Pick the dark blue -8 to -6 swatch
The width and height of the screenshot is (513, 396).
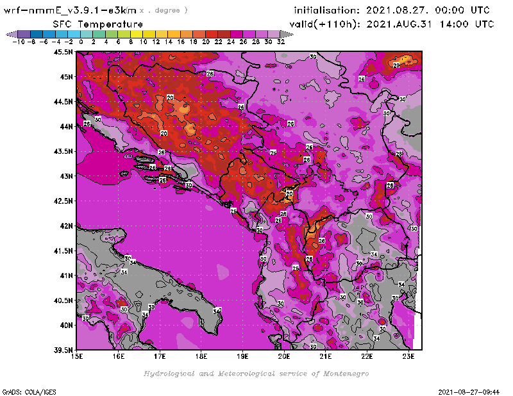pyautogui.click(x=36, y=34)
